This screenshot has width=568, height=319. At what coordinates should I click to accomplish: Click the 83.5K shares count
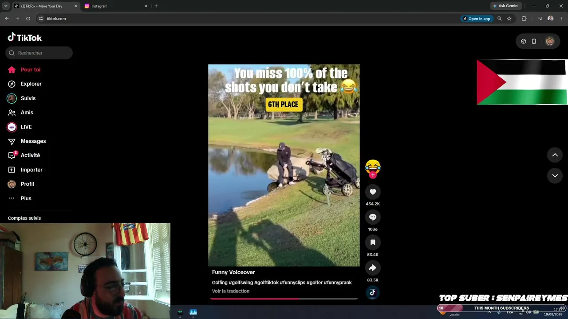click(373, 280)
